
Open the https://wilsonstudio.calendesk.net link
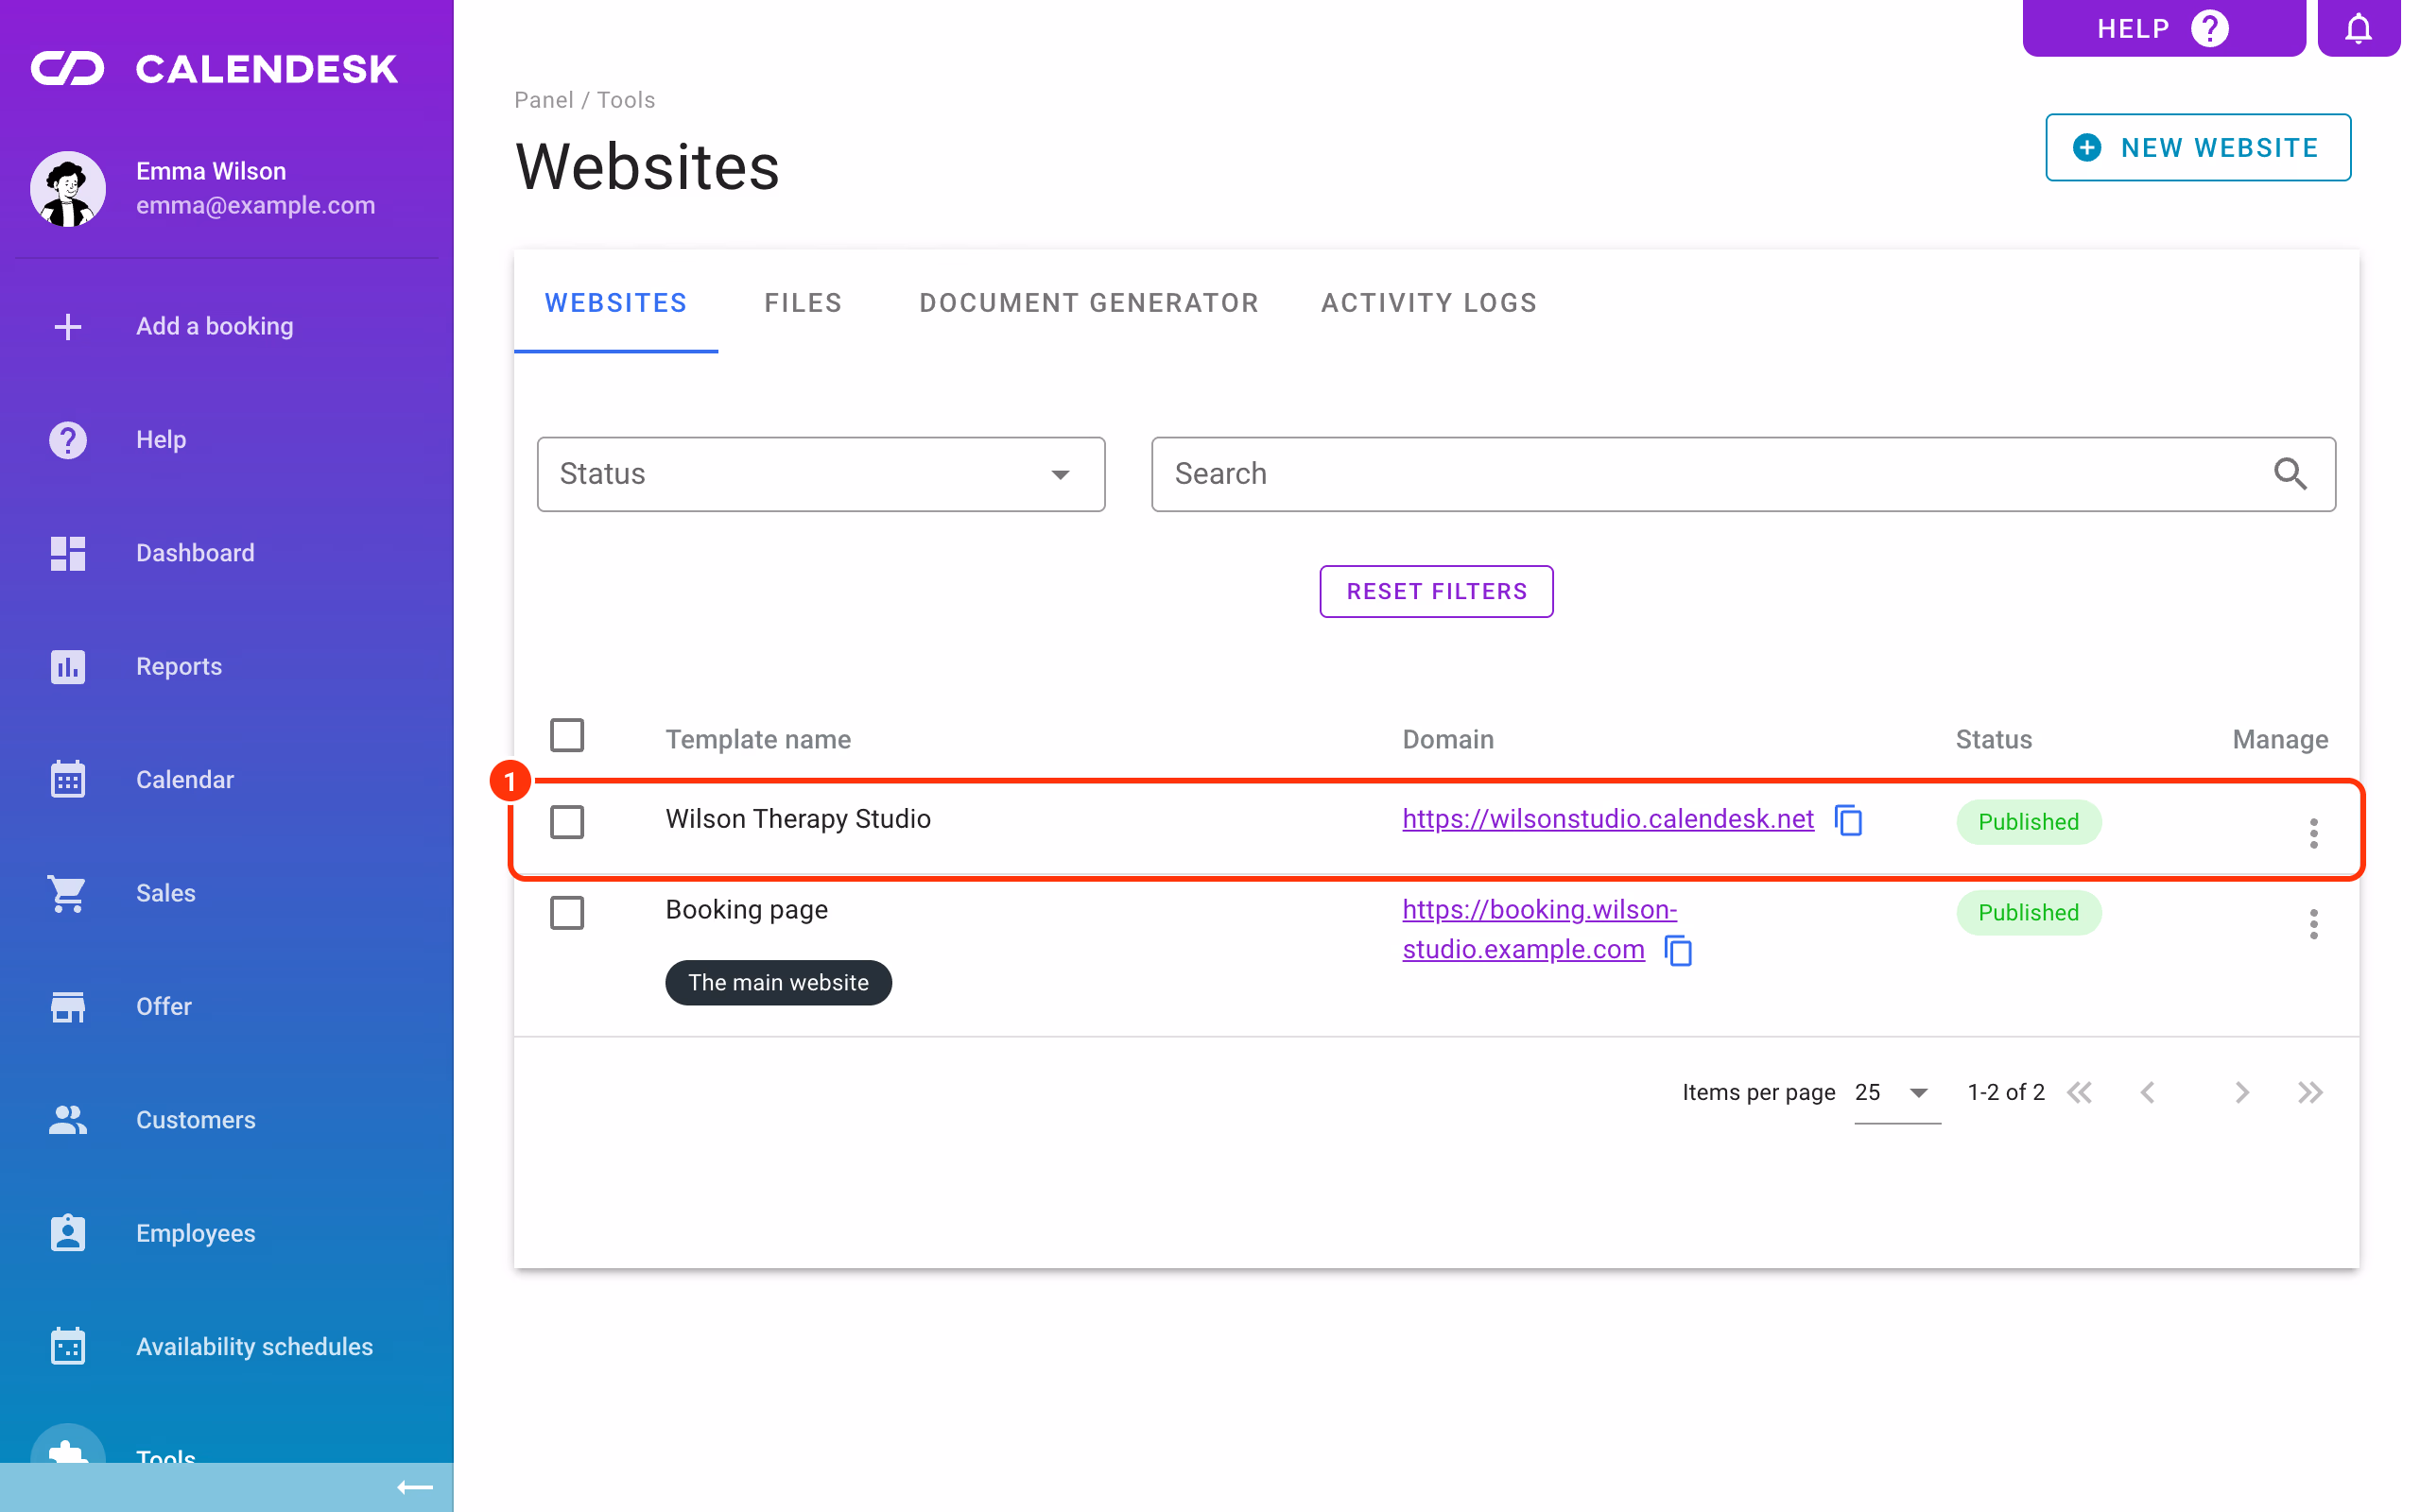[x=1607, y=819]
